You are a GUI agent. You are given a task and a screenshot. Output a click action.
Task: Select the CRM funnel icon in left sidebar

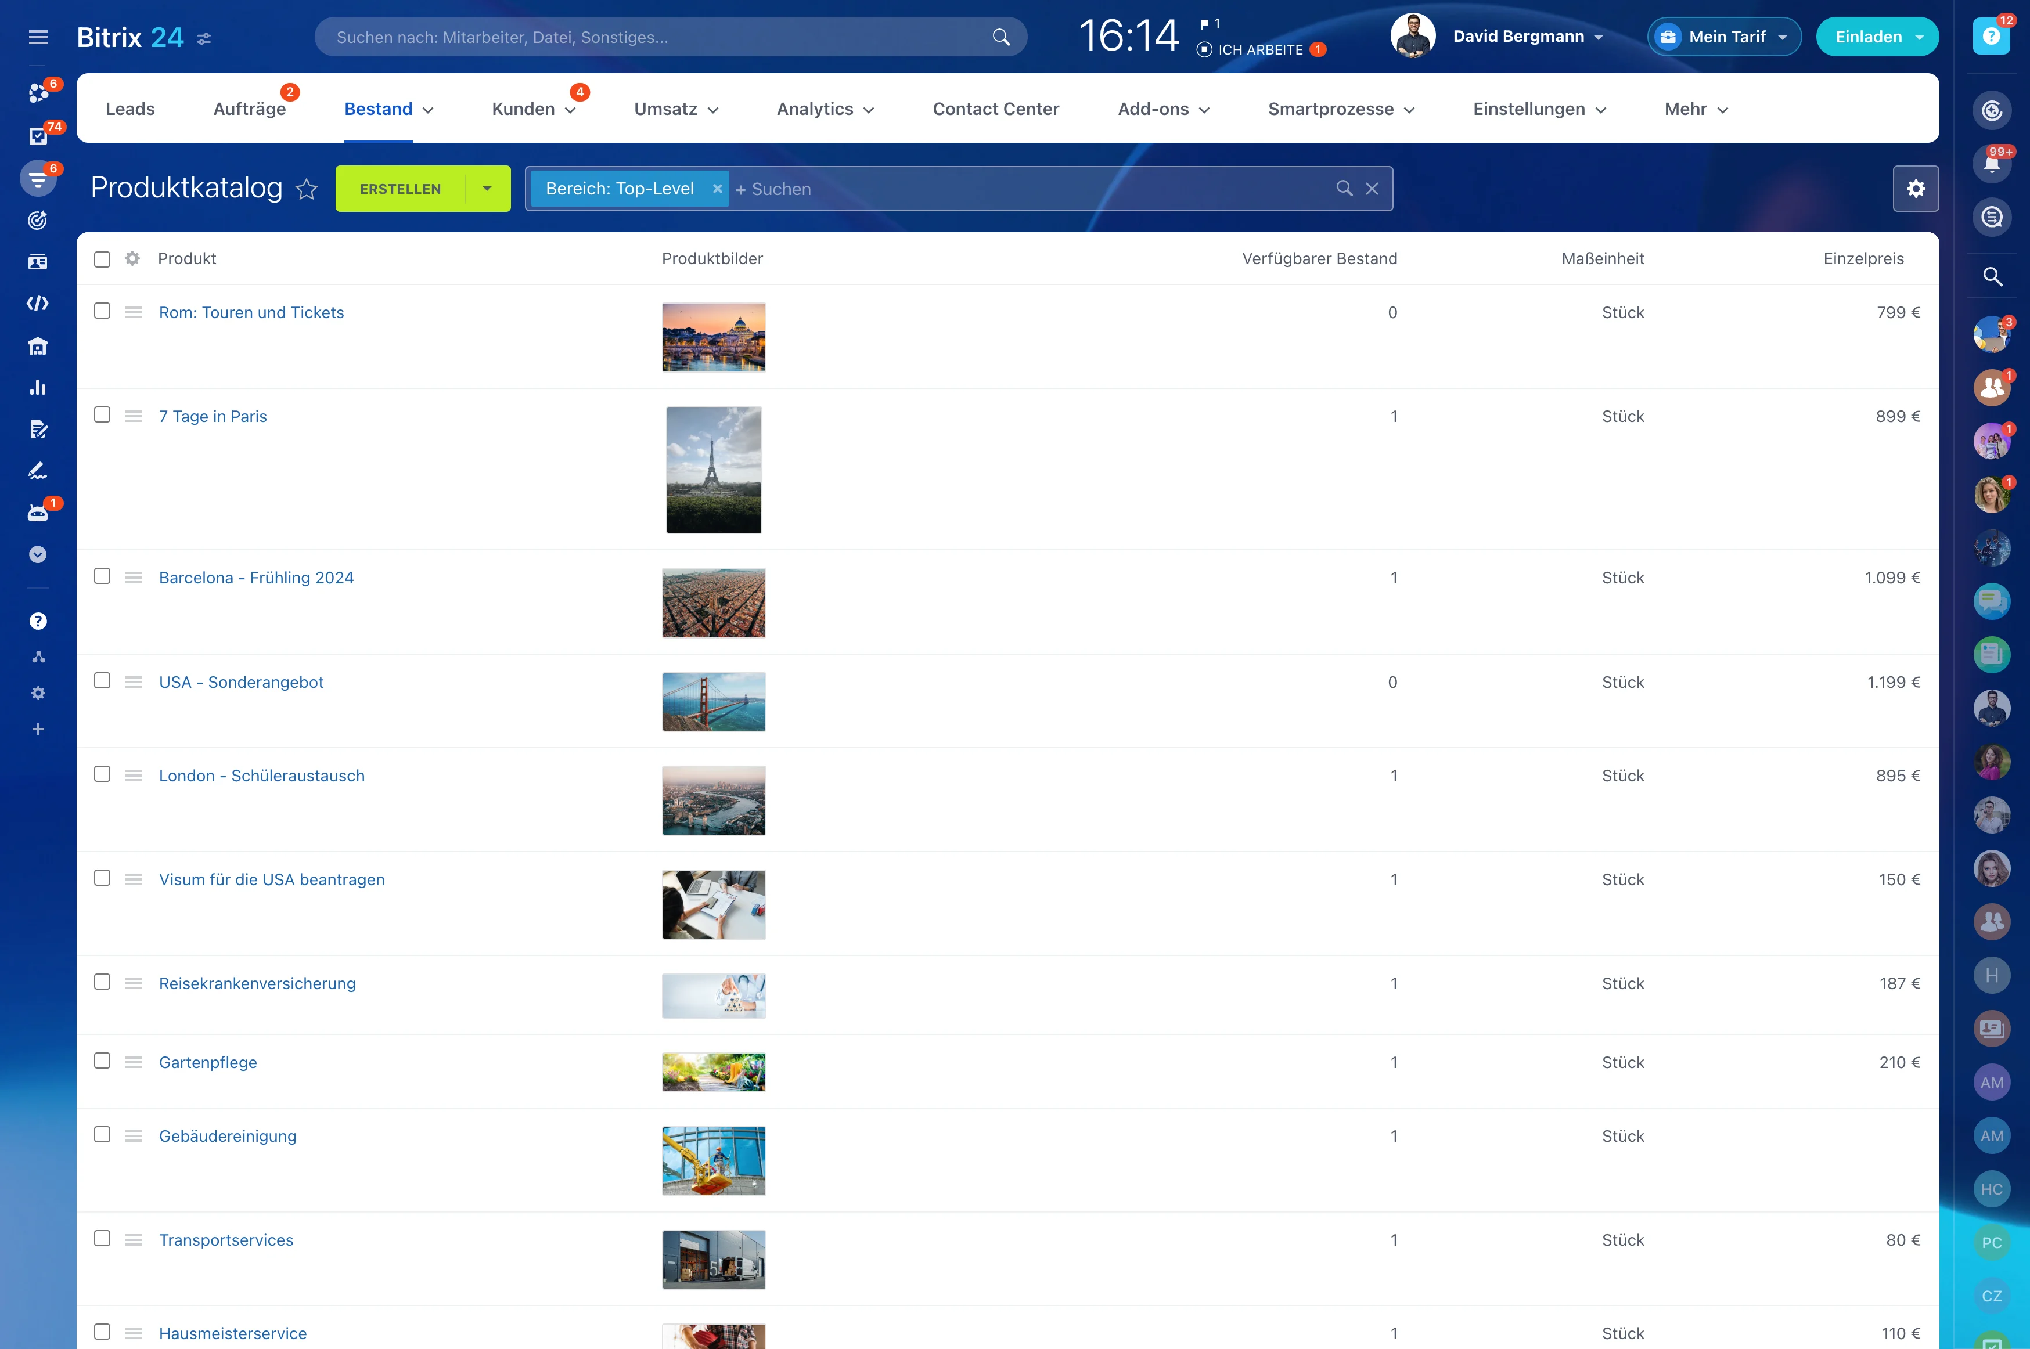[x=38, y=178]
